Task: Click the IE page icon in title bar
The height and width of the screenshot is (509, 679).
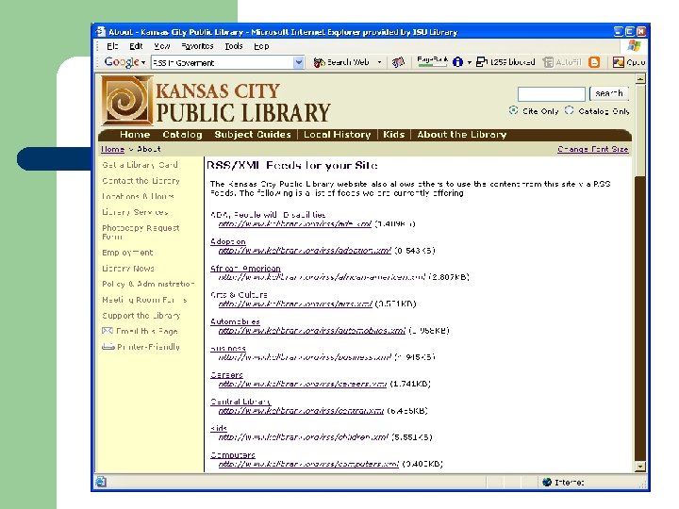Action: [101, 32]
